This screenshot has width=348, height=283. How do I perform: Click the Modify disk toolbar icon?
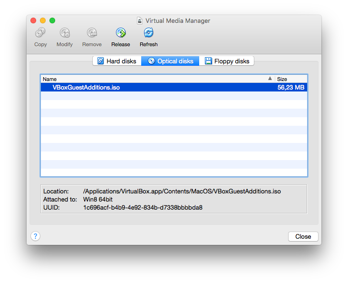pos(65,33)
